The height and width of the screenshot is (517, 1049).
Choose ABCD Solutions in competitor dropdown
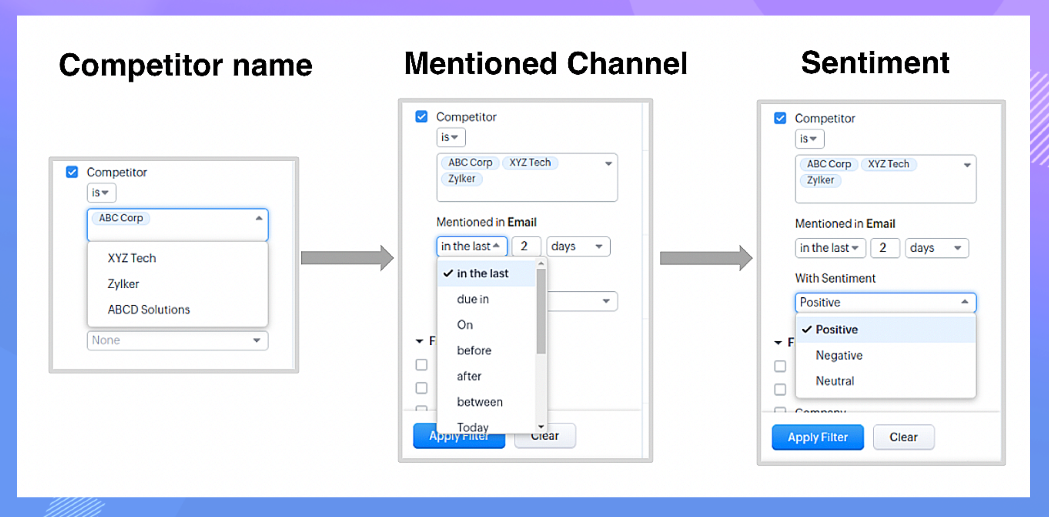(149, 310)
